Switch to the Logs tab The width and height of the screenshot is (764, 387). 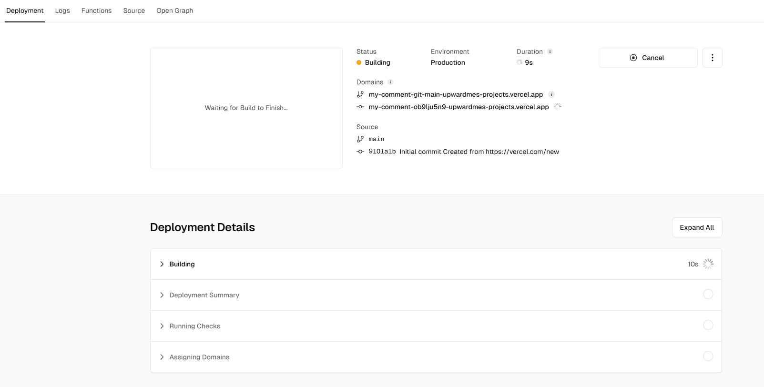coord(62,10)
